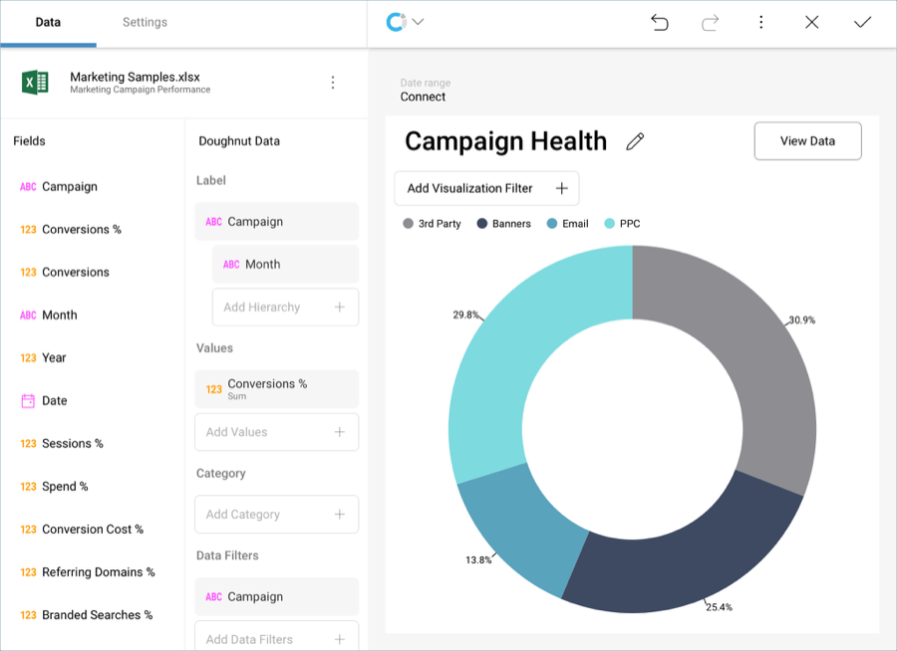This screenshot has height=651, width=897.
Task: Click the checkmark icon to confirm changes
Action: 862,21
